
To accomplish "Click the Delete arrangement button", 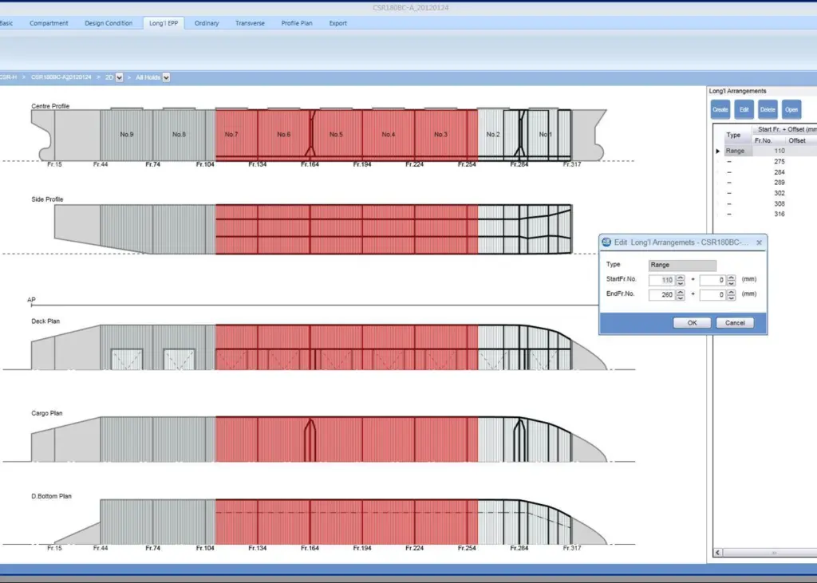I will click(768, 109).
